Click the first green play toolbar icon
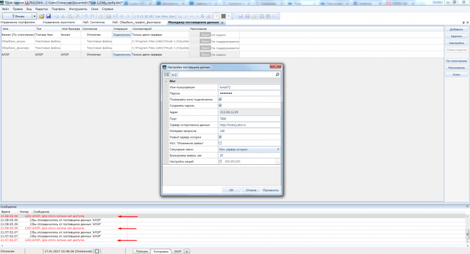 point(122,16)
